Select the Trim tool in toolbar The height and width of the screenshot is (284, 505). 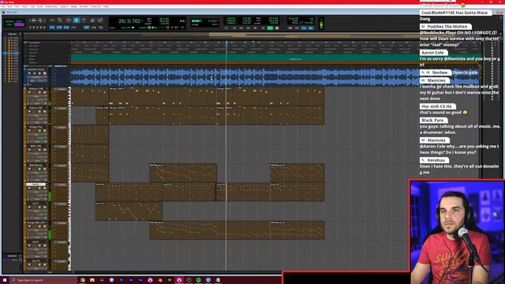tap(69, 21)
